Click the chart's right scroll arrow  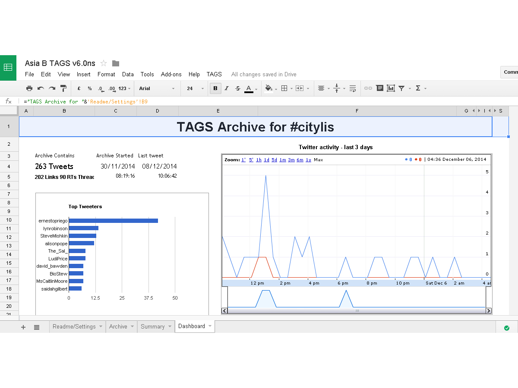(488, 310)
